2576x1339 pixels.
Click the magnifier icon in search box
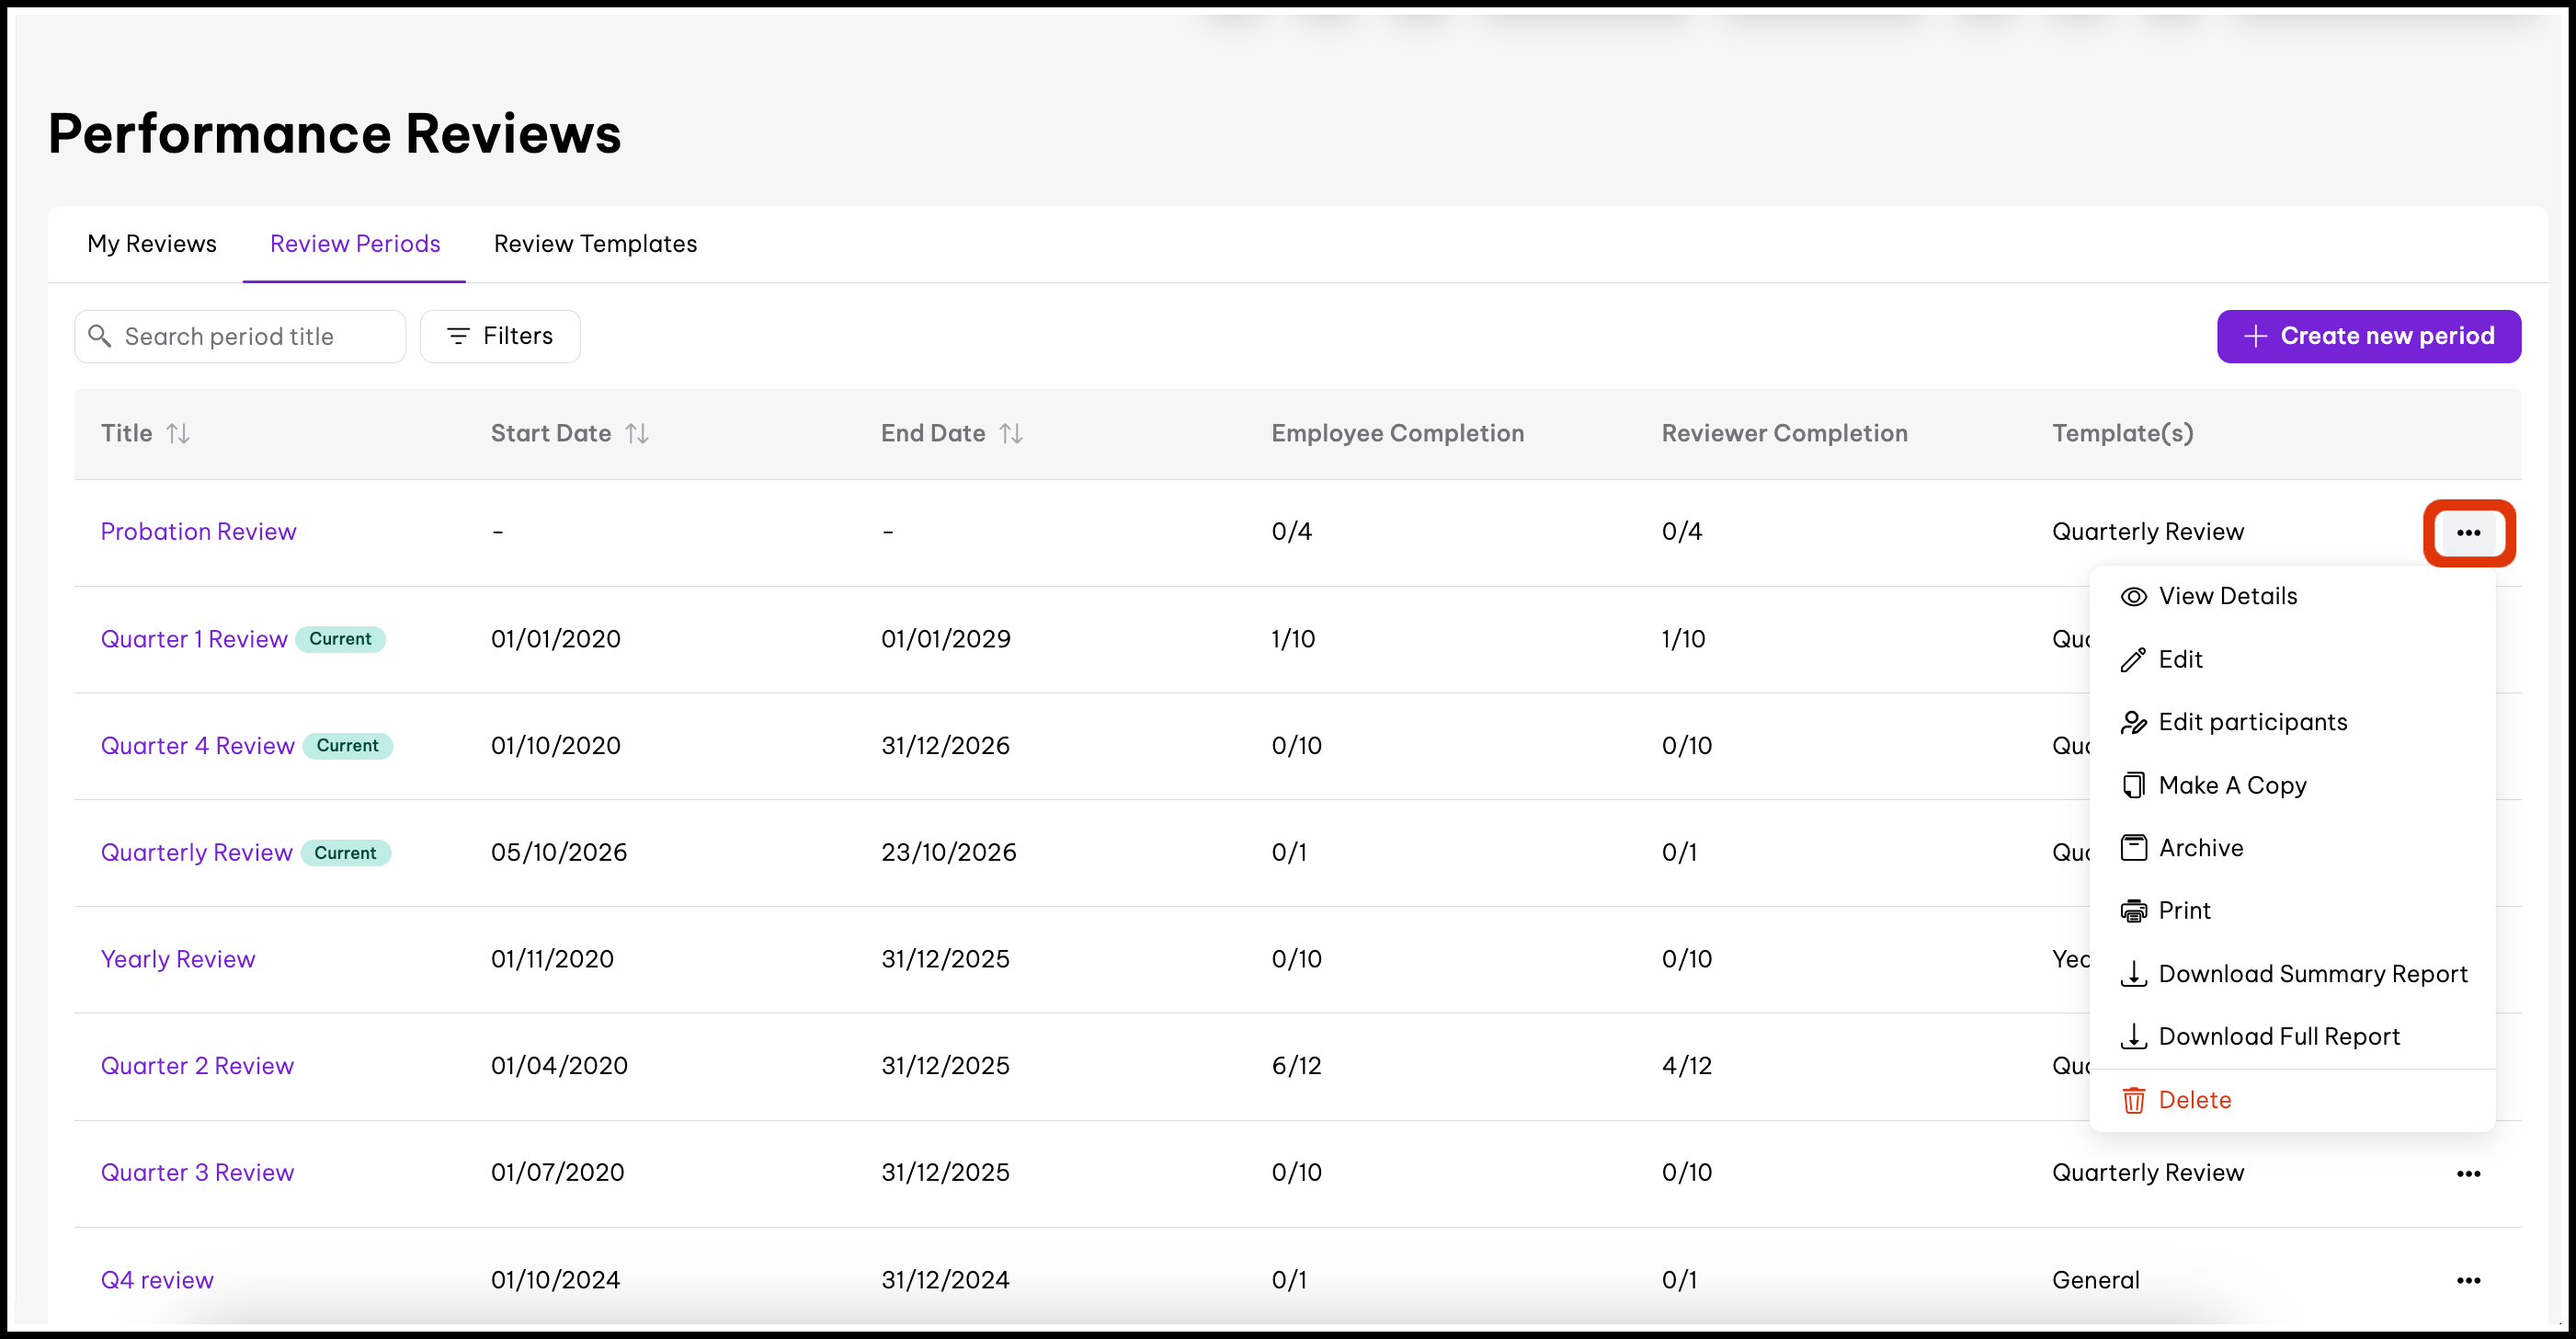pos(99,336)
